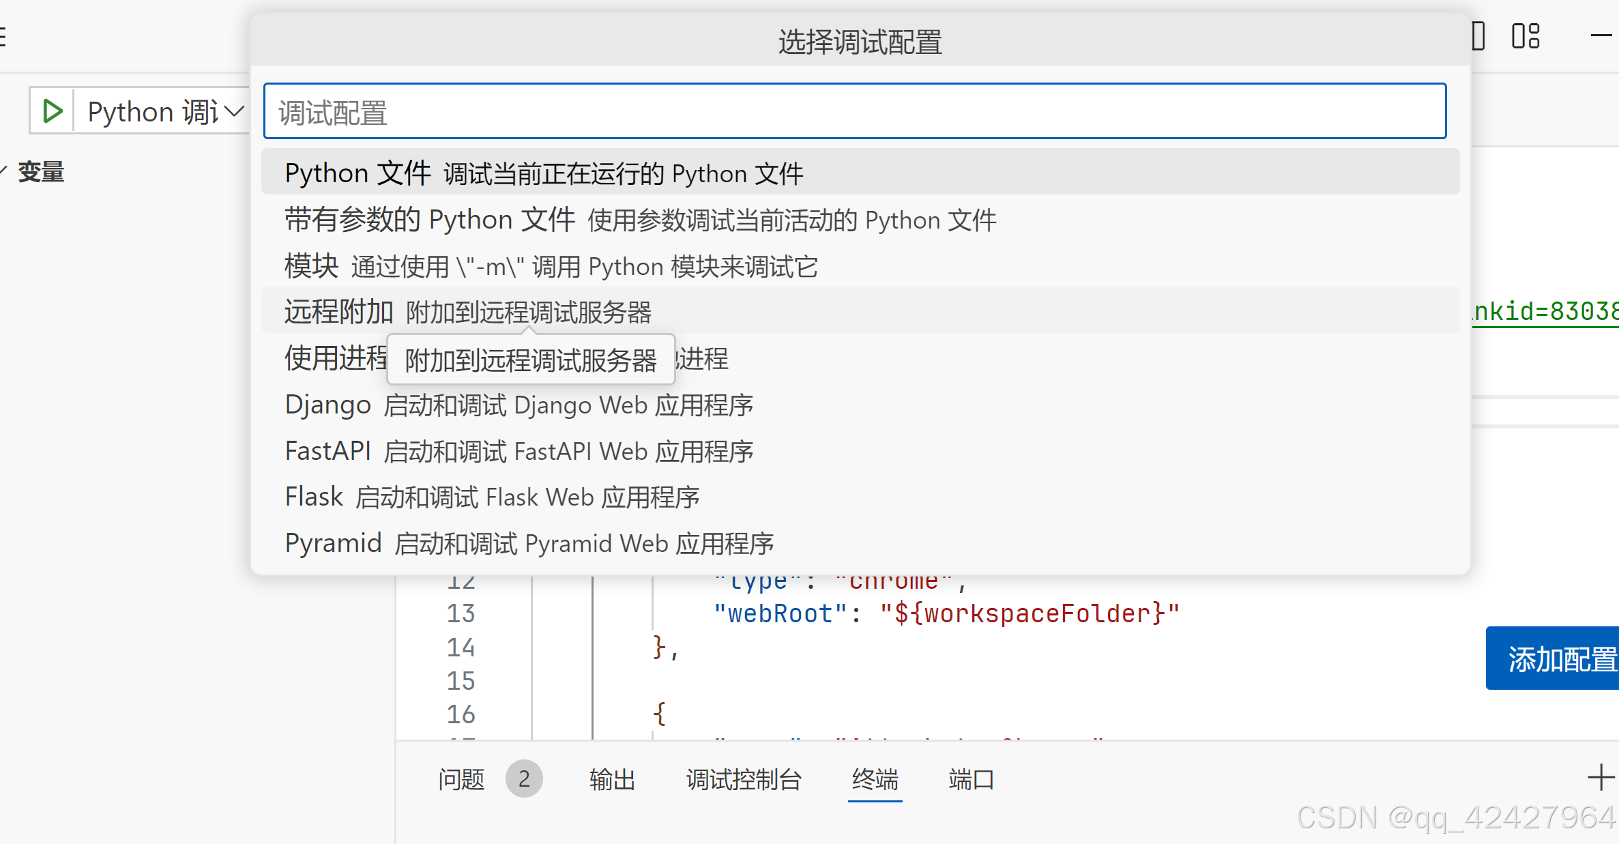Click the customize layout icon
Image resolution: width=1619 pixels, height=844 pixels.
[x=1526, y=36]
